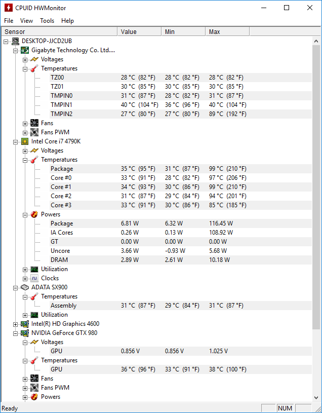The width and height of the screenshot is (322, 413).
Task: Click the GTX 980 Powers flame icon
Action: (34, 397)
